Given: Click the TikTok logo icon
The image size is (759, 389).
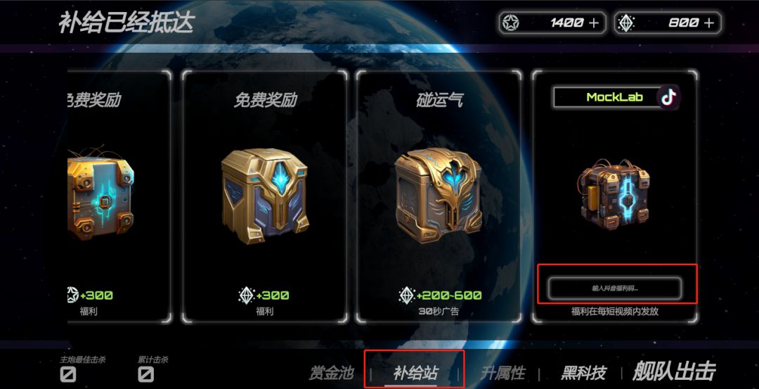Looking at the screenshot, I should coord(668,97).
